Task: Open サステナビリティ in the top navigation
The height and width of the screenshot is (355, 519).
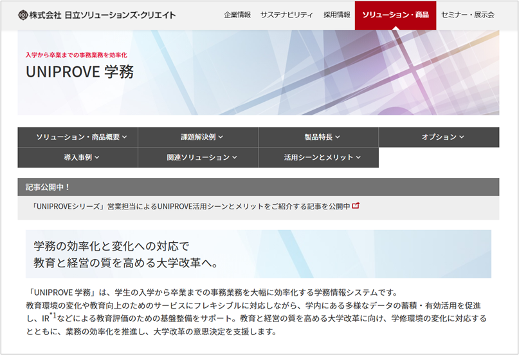Action: 287,15
